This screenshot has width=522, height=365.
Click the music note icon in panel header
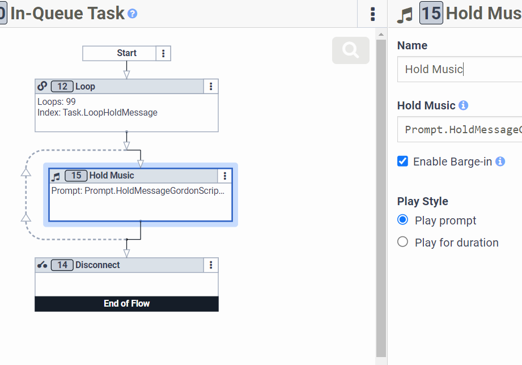click(x=405, y=14)
